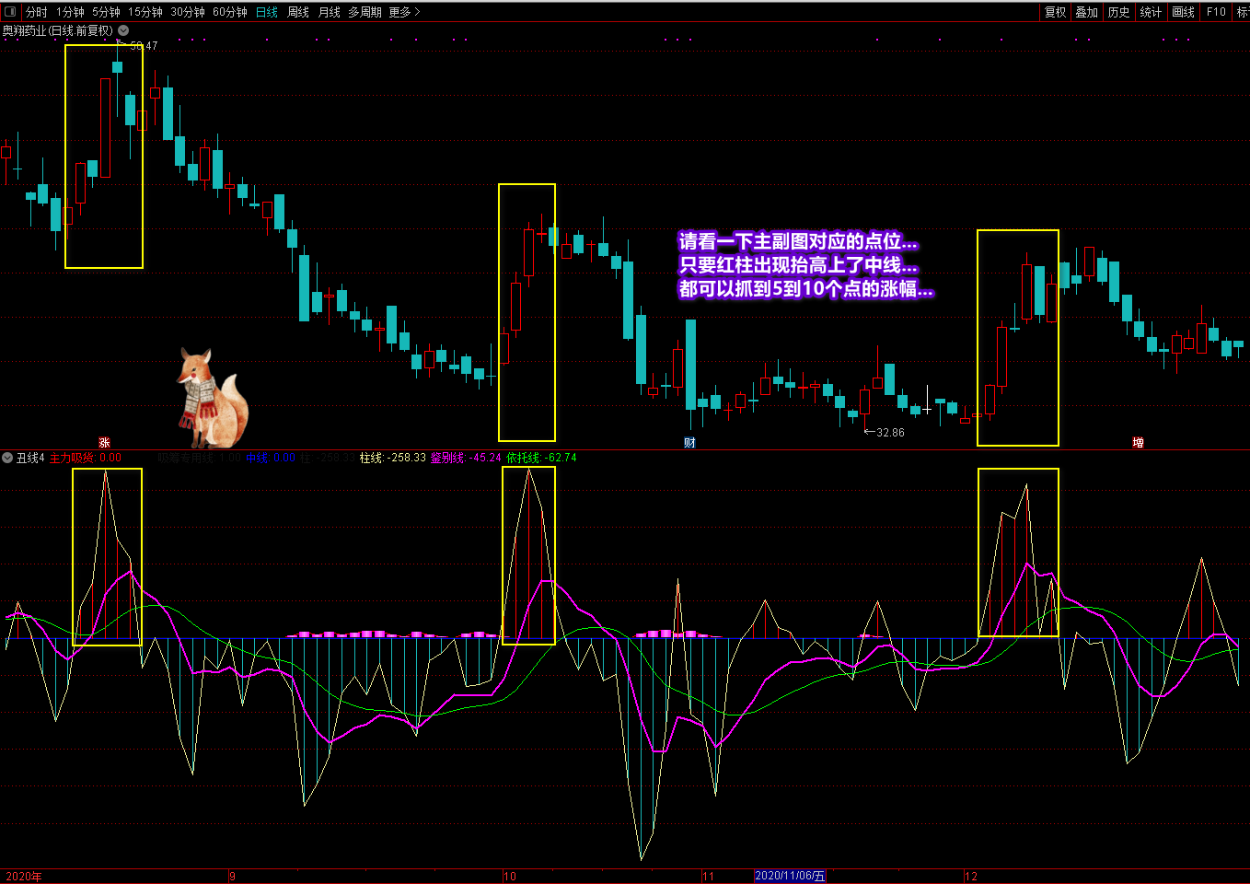Toggle 复权 price adjustment
This screenshot has height=884, width=1250.
[1055, 12]
